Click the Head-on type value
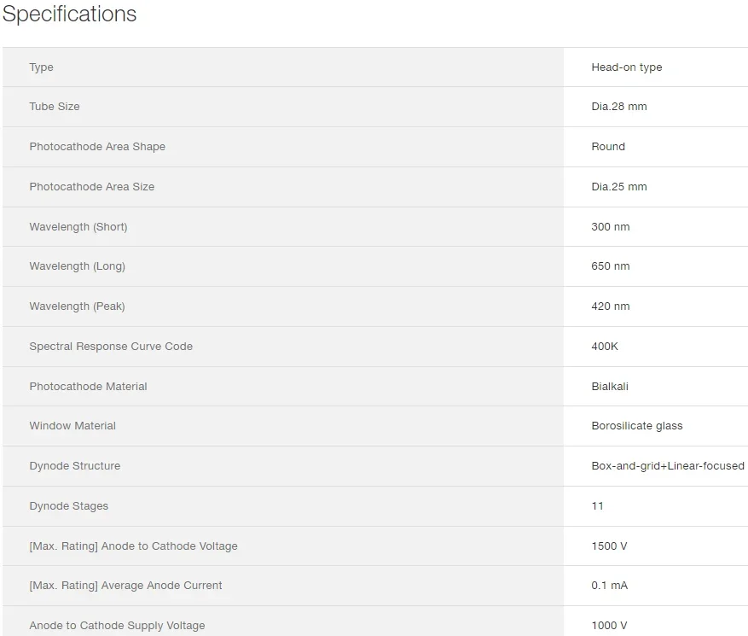 click(626, 67)
